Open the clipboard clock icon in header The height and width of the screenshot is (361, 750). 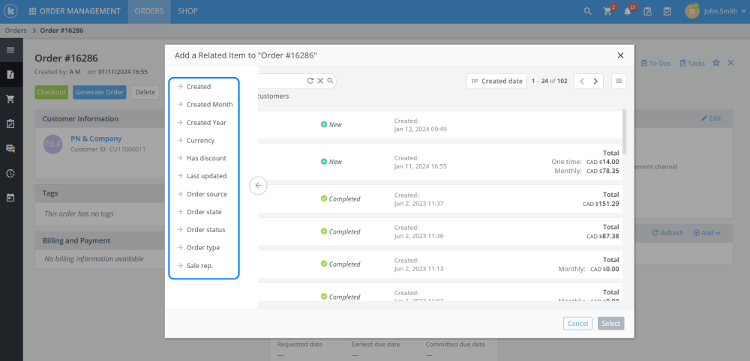(648, 11)
